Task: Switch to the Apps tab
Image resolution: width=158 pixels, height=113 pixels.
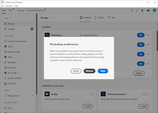Action: tap(4, 11)
